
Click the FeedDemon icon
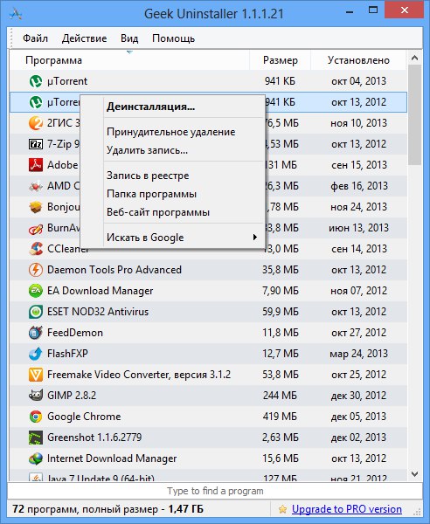[36, 333]
